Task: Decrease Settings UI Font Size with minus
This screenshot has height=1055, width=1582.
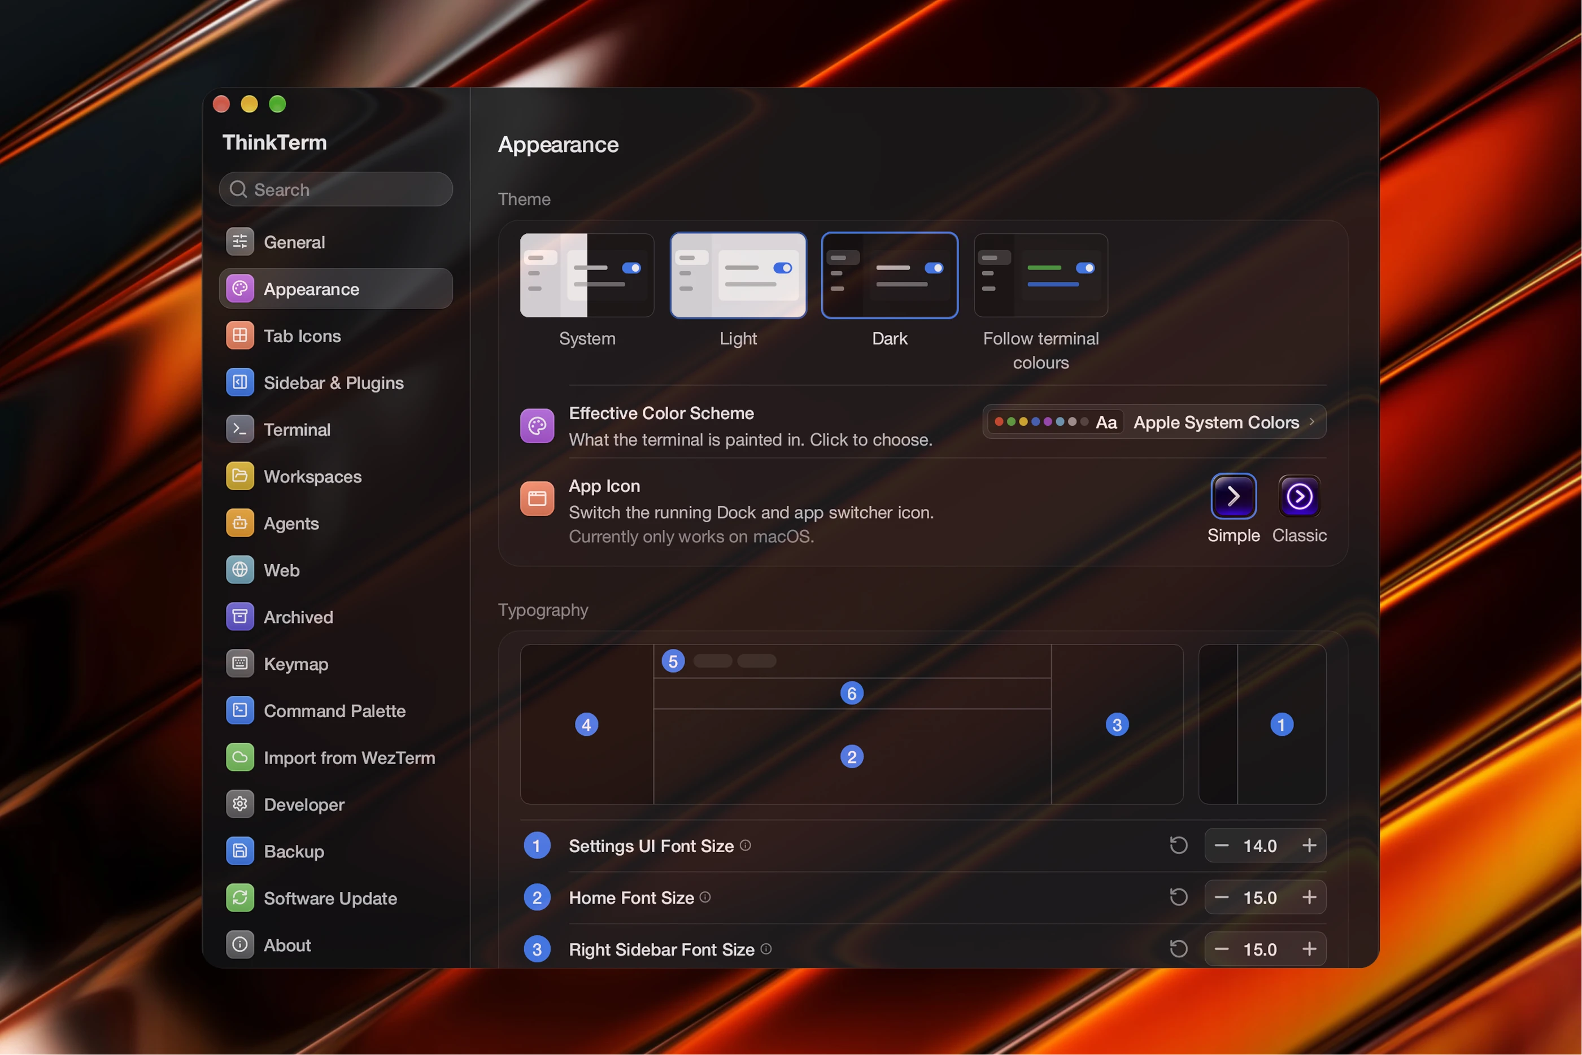Action: 1222,845
